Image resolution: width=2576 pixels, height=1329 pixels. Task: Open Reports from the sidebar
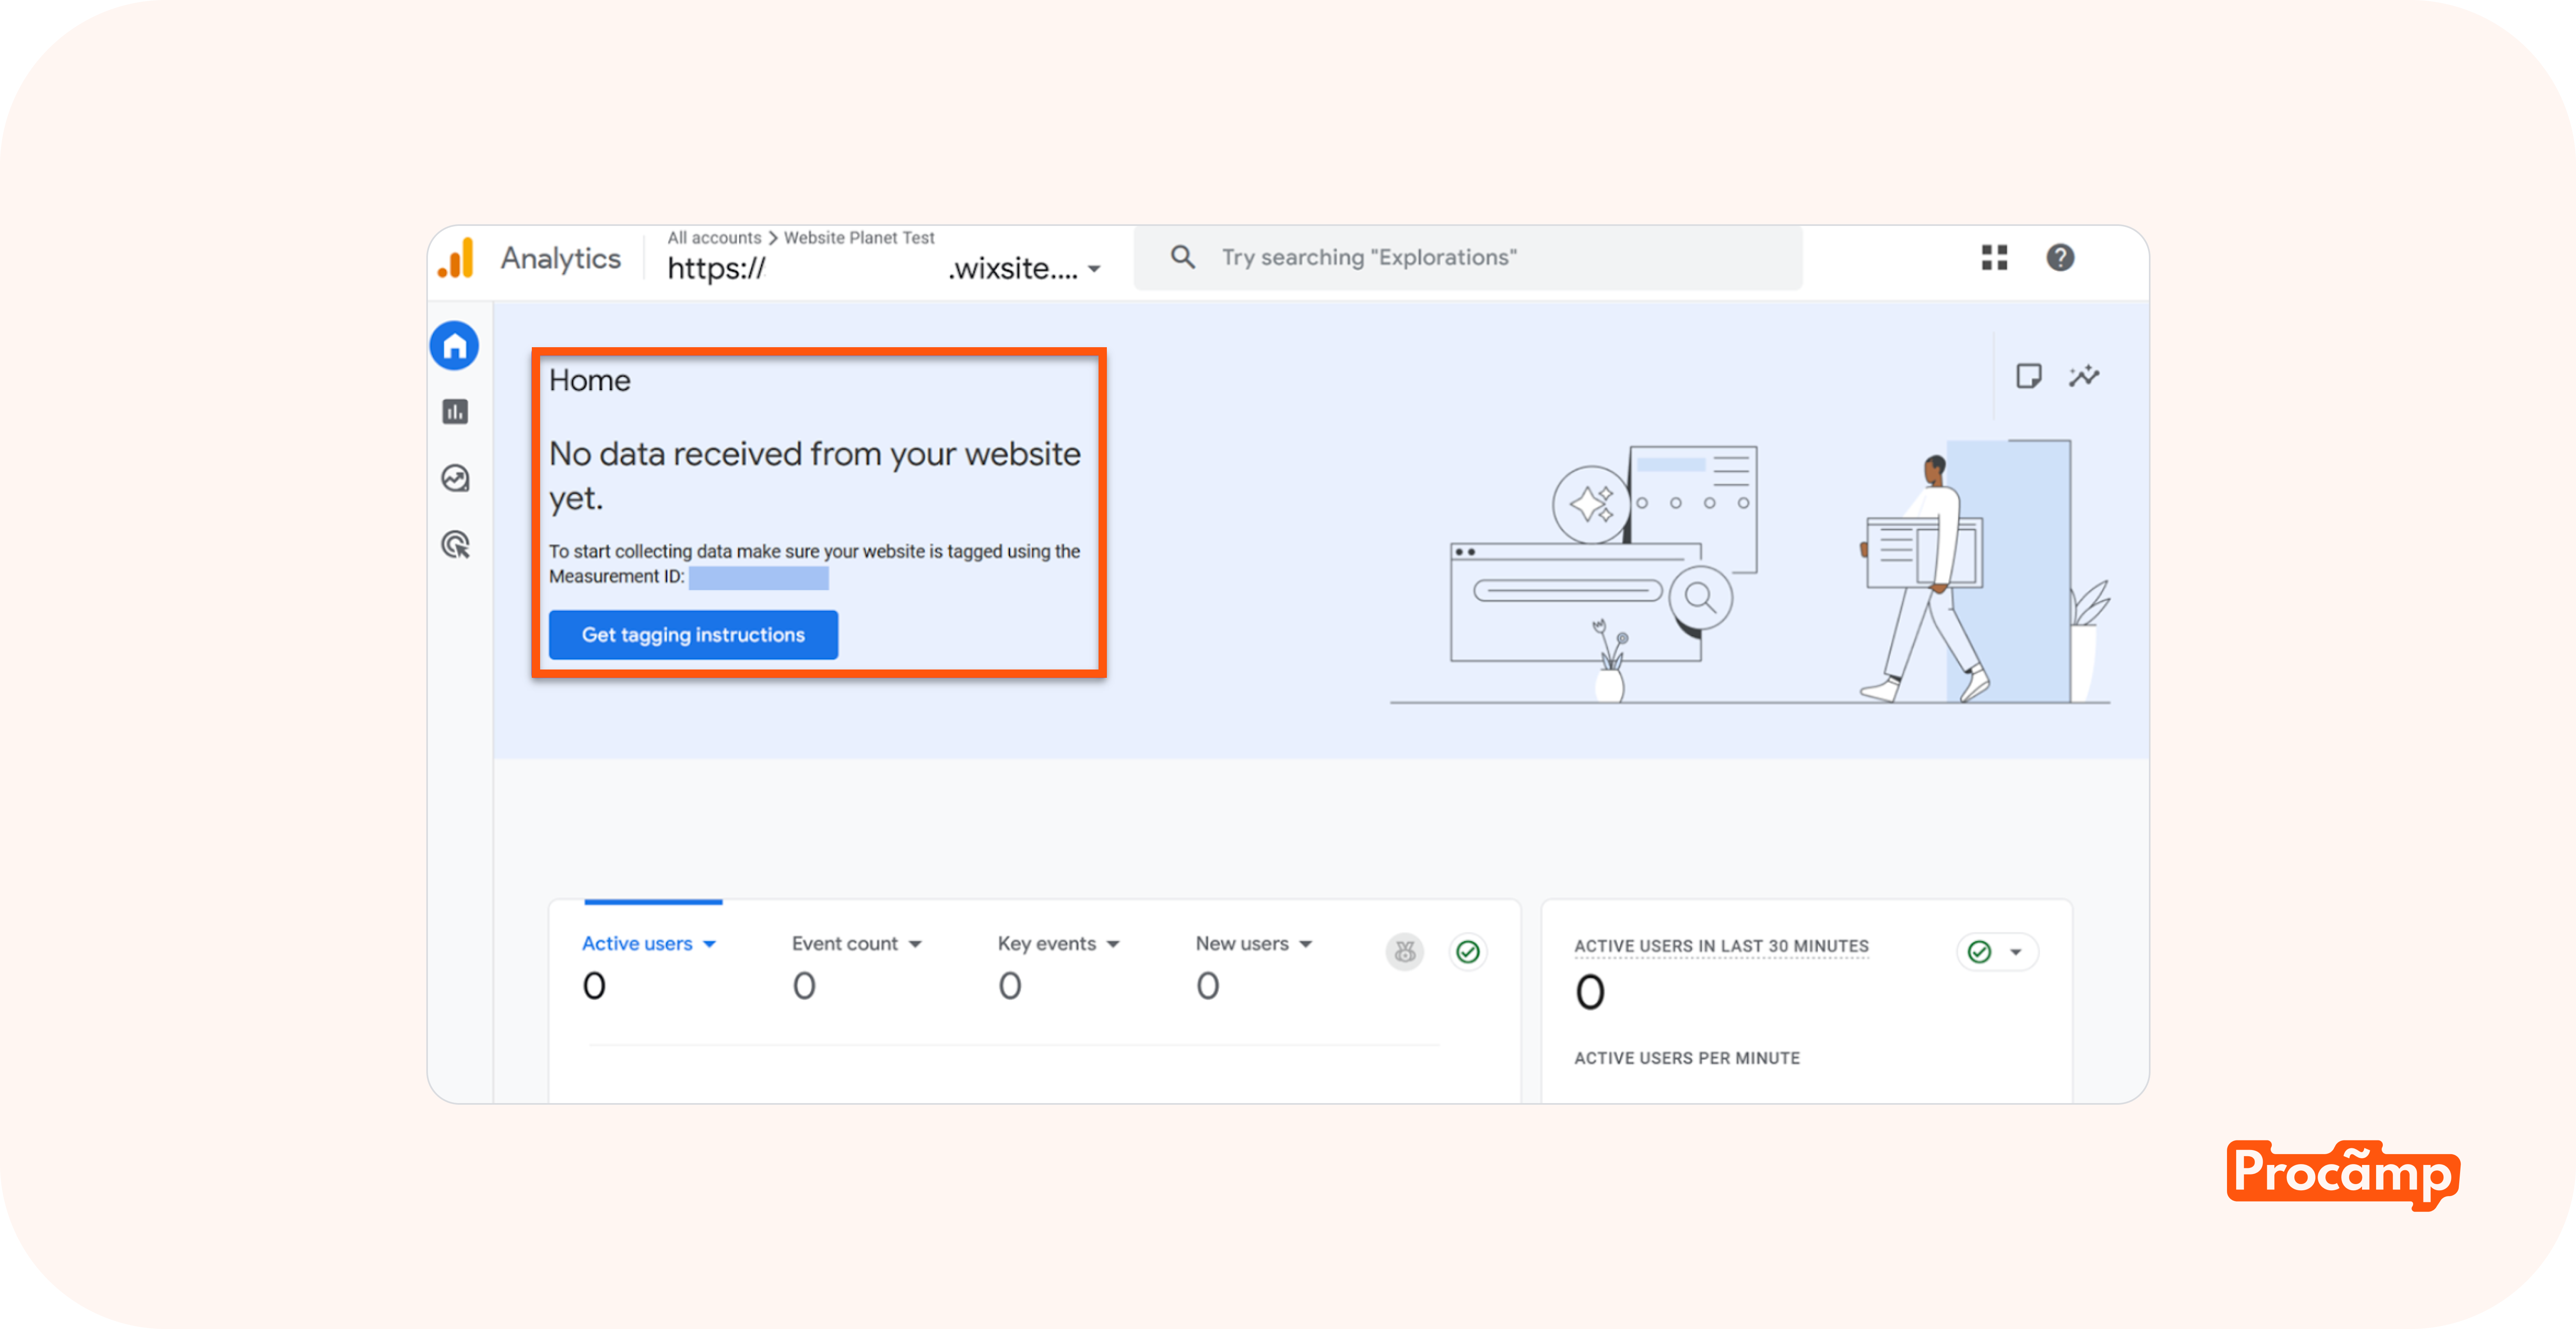point(455,412)
